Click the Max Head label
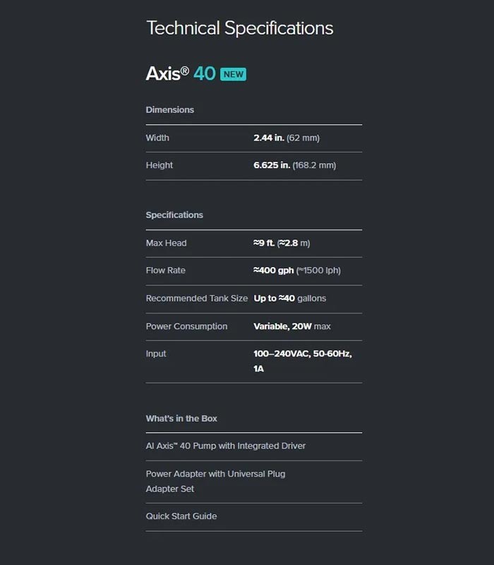The width and height of the screenshot is (494, 565). pos(166,243)
